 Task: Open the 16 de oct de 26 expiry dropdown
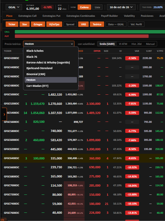121,7
